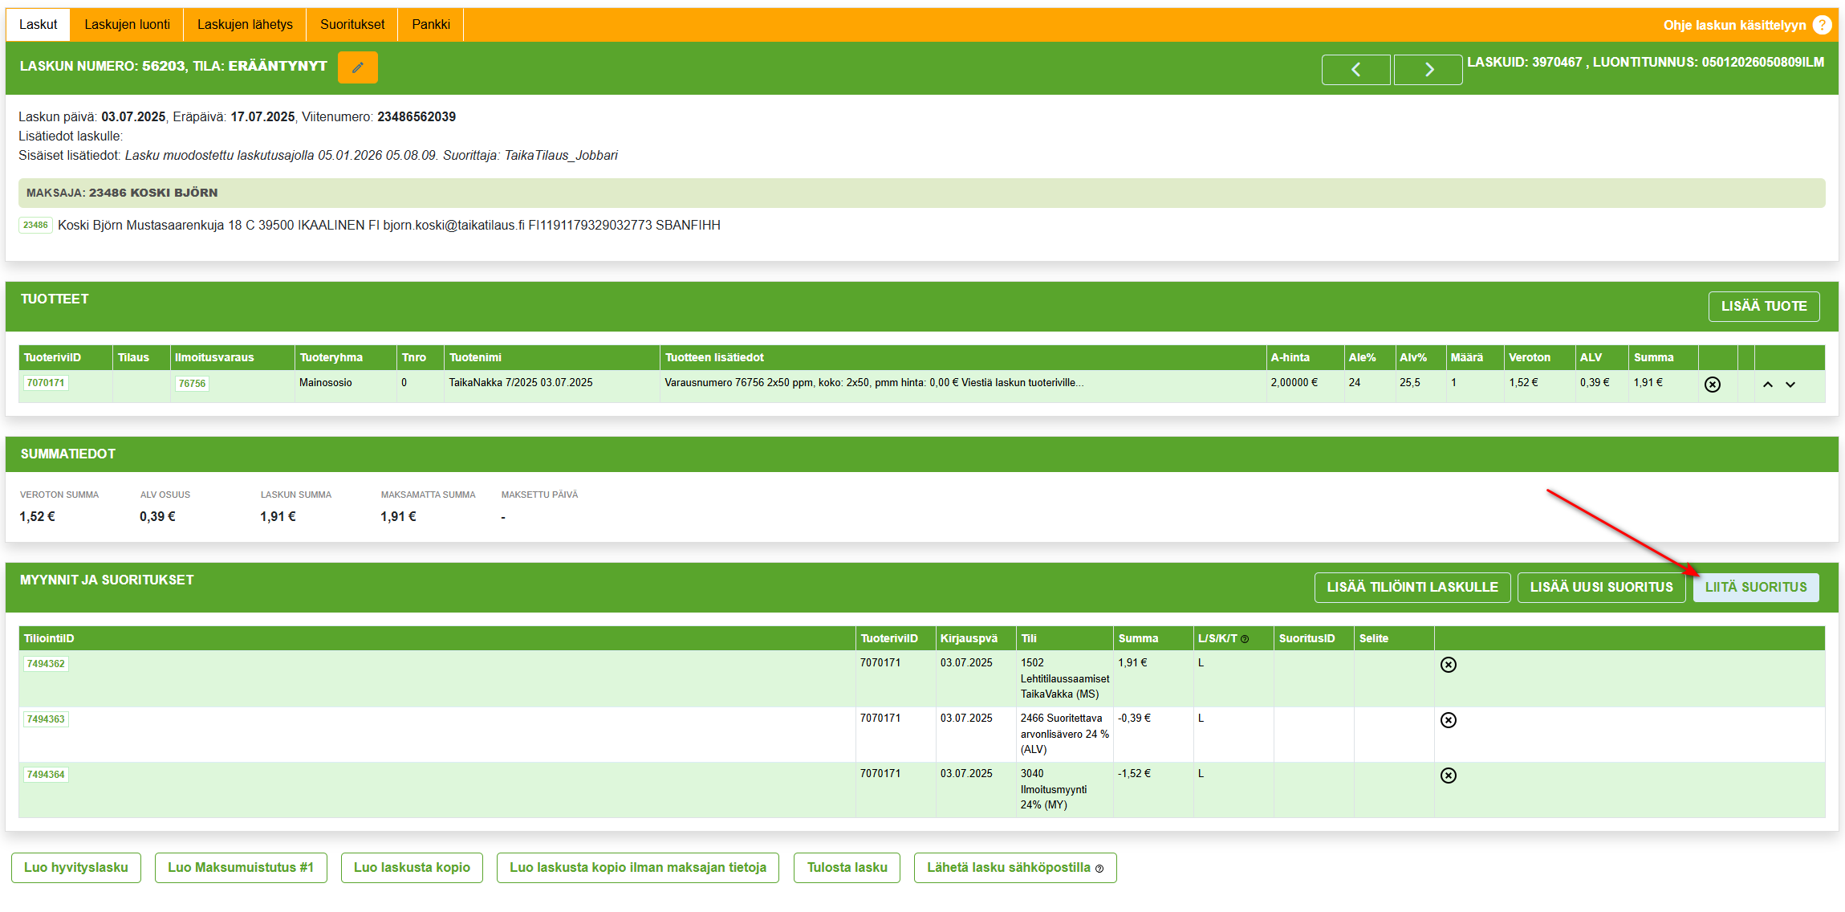Move product row down with chevron
1845x912 pixels.
tap(1790, 385)
